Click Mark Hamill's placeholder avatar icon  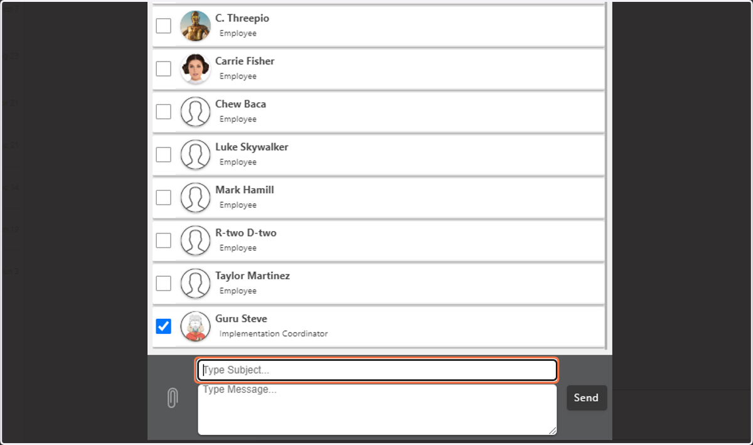[195, 197]
